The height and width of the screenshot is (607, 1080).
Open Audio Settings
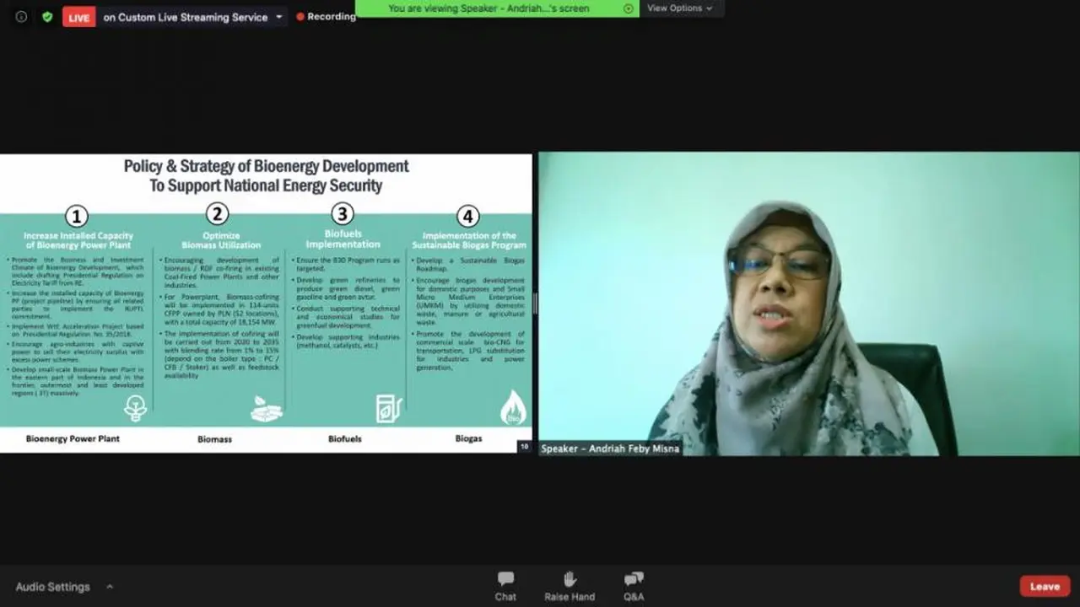pyautogui.click(x=52, y=587)
